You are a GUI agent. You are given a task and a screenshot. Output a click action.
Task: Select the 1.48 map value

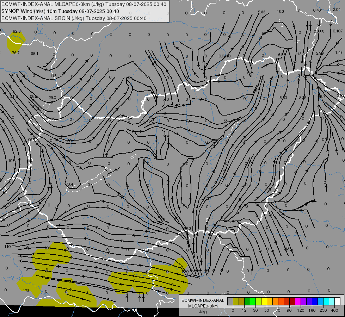pyautogui.click(x=339, y=52)
